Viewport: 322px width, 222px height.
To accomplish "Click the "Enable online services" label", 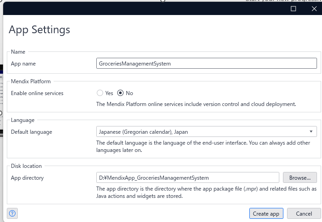I will click(37, 93).
